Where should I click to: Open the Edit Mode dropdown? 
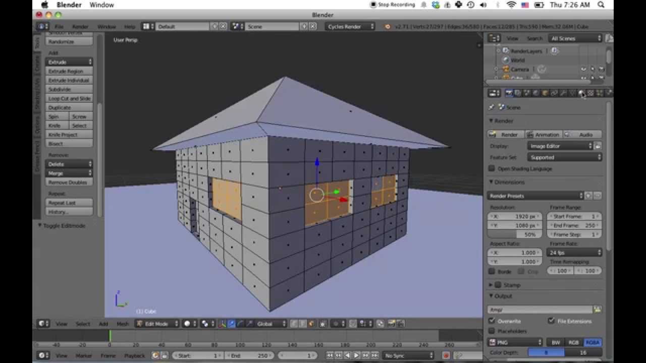[157, 324]
